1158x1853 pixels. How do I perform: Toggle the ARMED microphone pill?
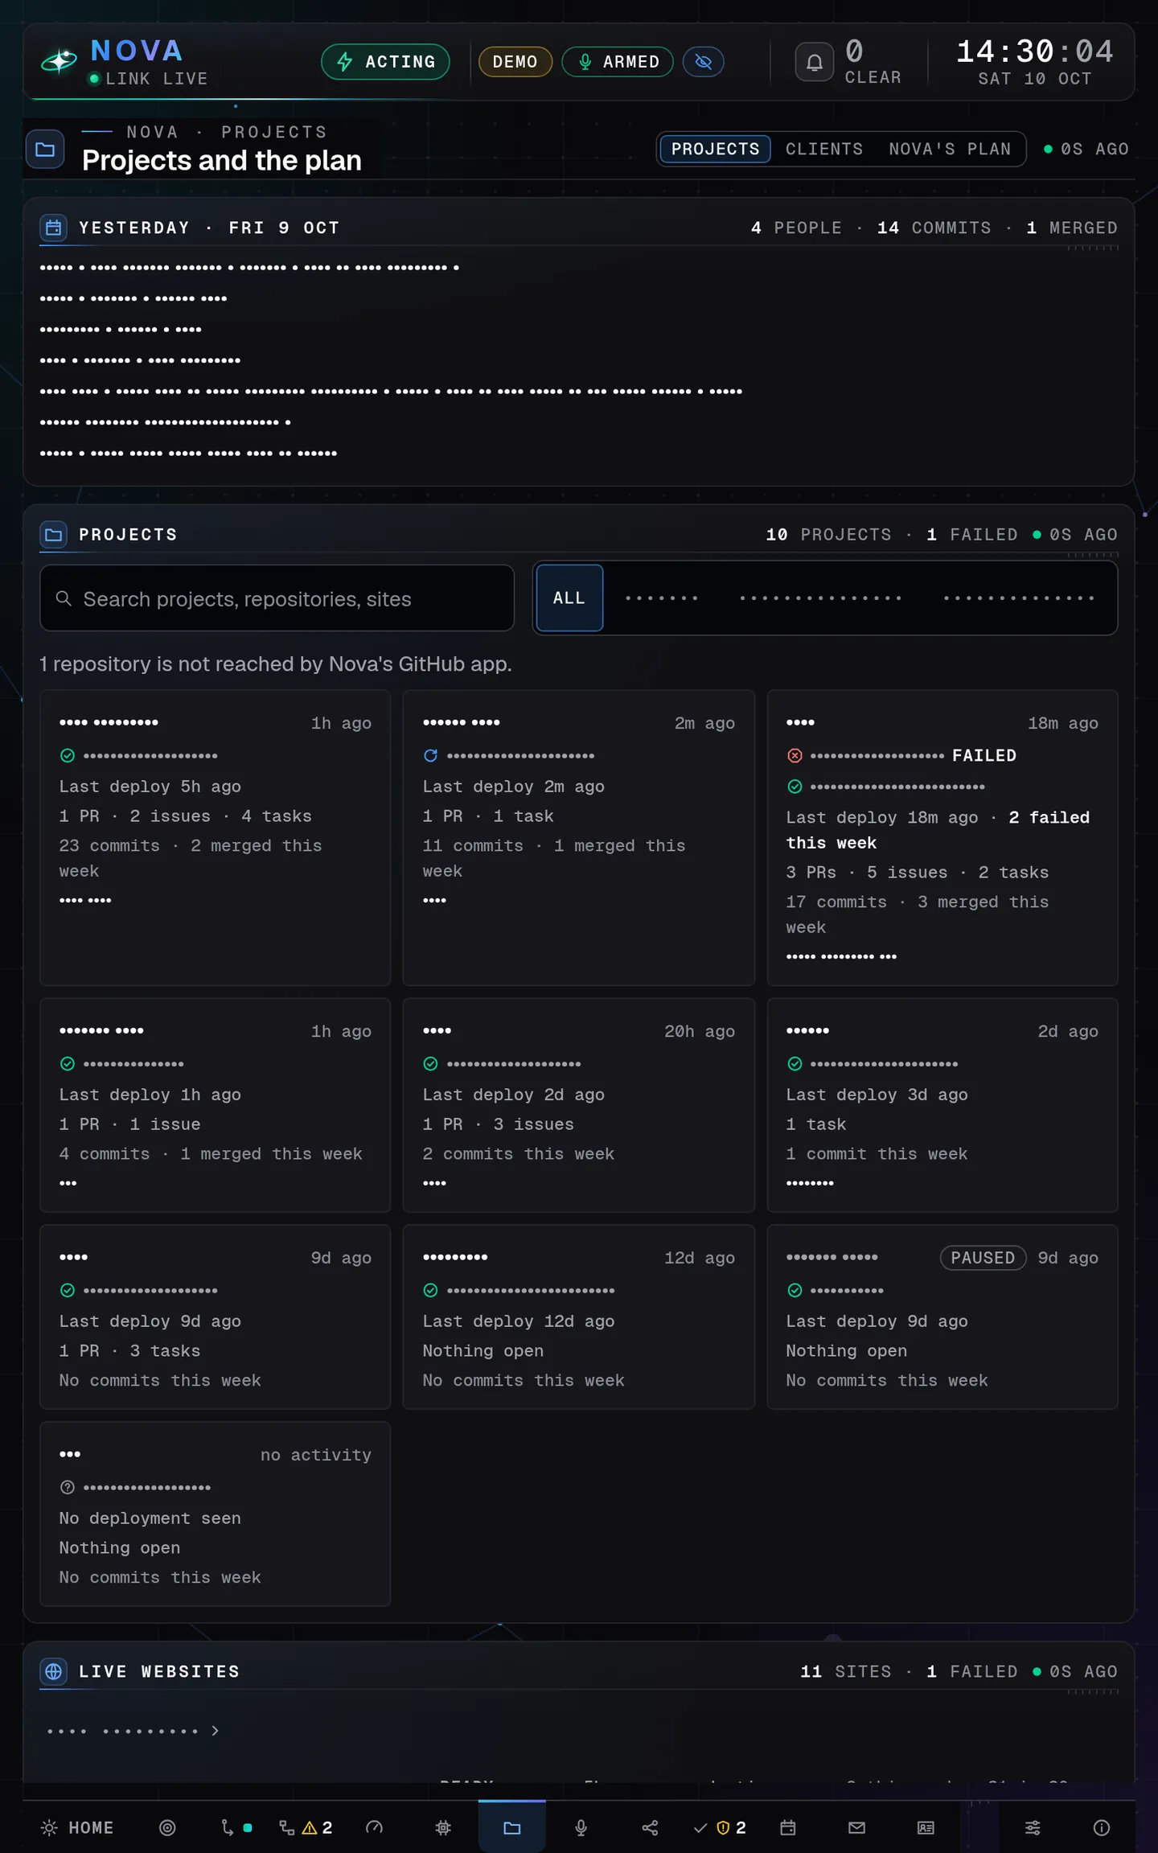pos(618,62)
